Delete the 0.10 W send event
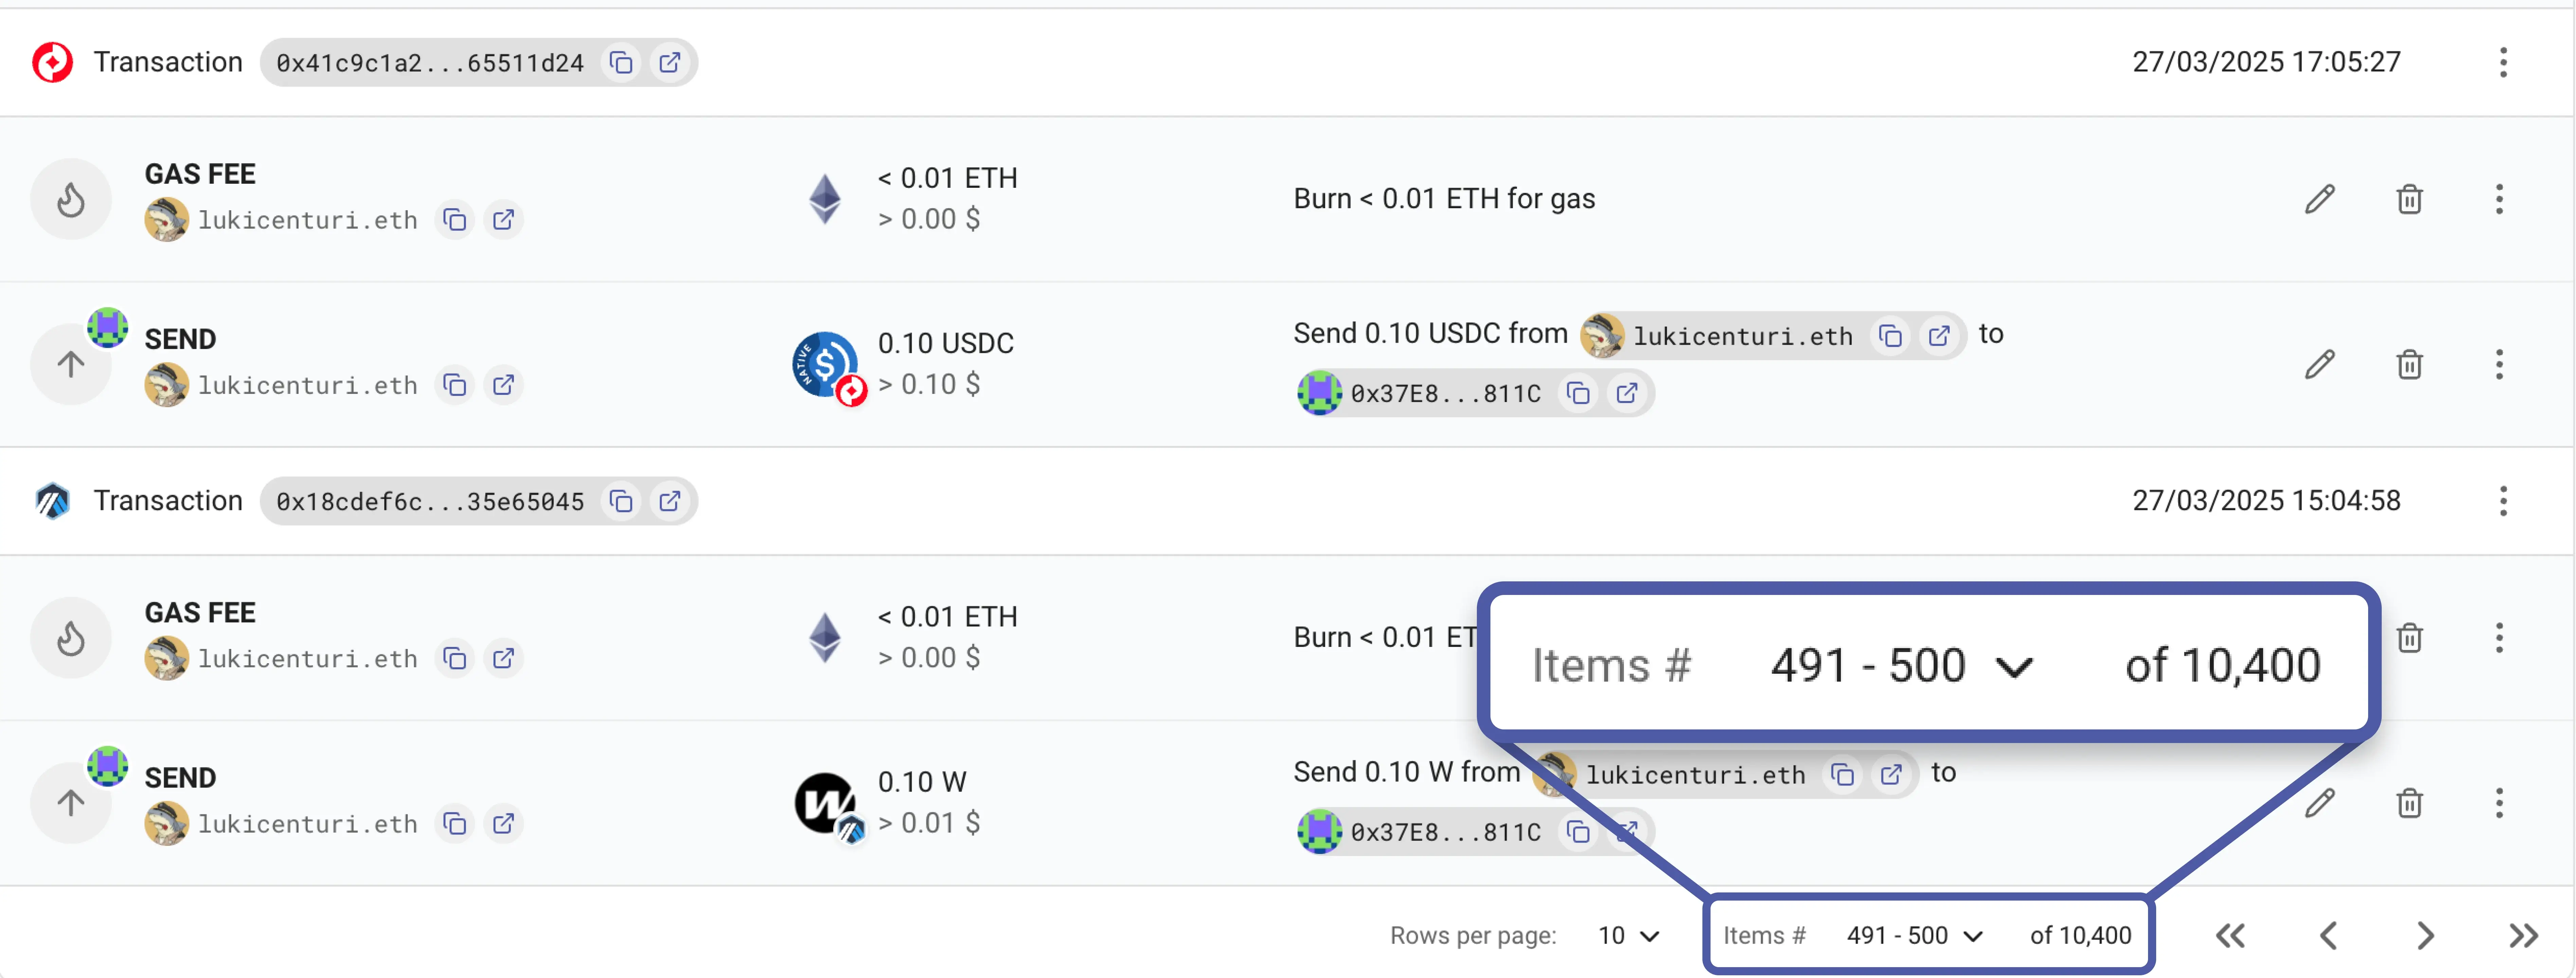 [2409, 803]
